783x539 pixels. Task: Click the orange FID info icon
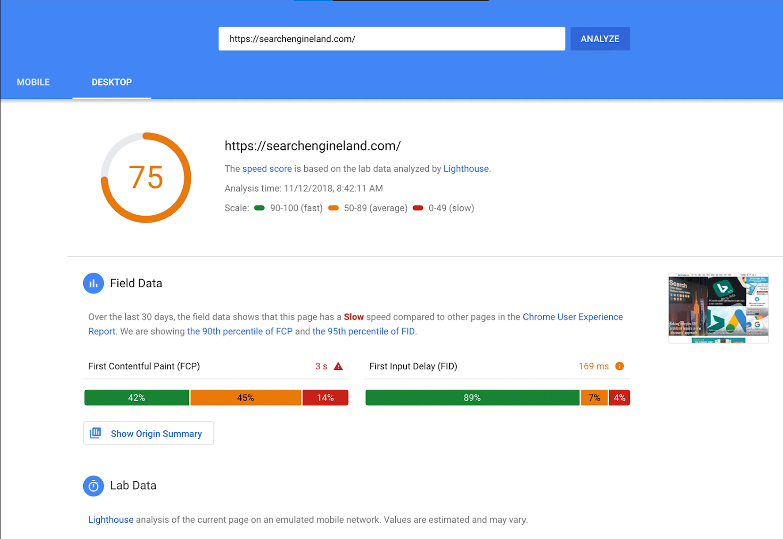click(620, 366)
